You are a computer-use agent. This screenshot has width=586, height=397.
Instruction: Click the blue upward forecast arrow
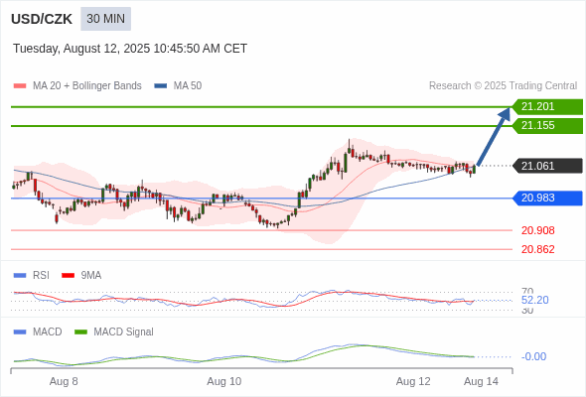[x=494, y=136]
